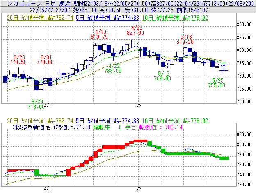Click the 750.00 price axis label
Viewport: 256px width, 194px height.
[244, 76]
